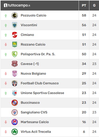Click the Rozzano Calcio green badge
The image size is (99, 137).
(15, 45)
